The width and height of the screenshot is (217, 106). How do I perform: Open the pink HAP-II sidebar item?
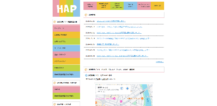[66, 89]
